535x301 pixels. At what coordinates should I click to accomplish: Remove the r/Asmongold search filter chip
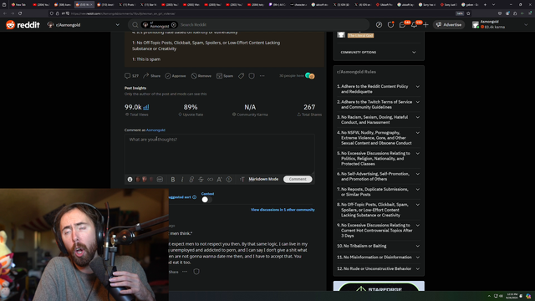click(x=174, y=24)
